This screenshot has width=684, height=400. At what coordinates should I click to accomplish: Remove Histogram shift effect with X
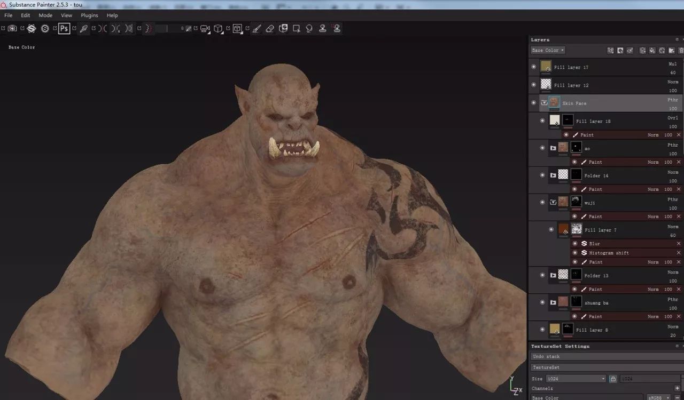[x=679, y=253]
